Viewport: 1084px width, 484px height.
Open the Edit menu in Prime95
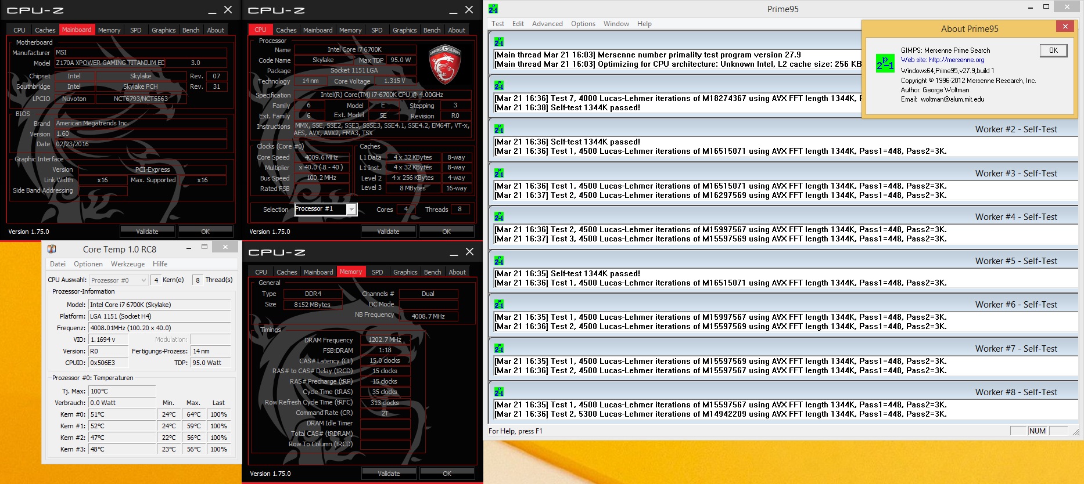click(x=518, y=24)
